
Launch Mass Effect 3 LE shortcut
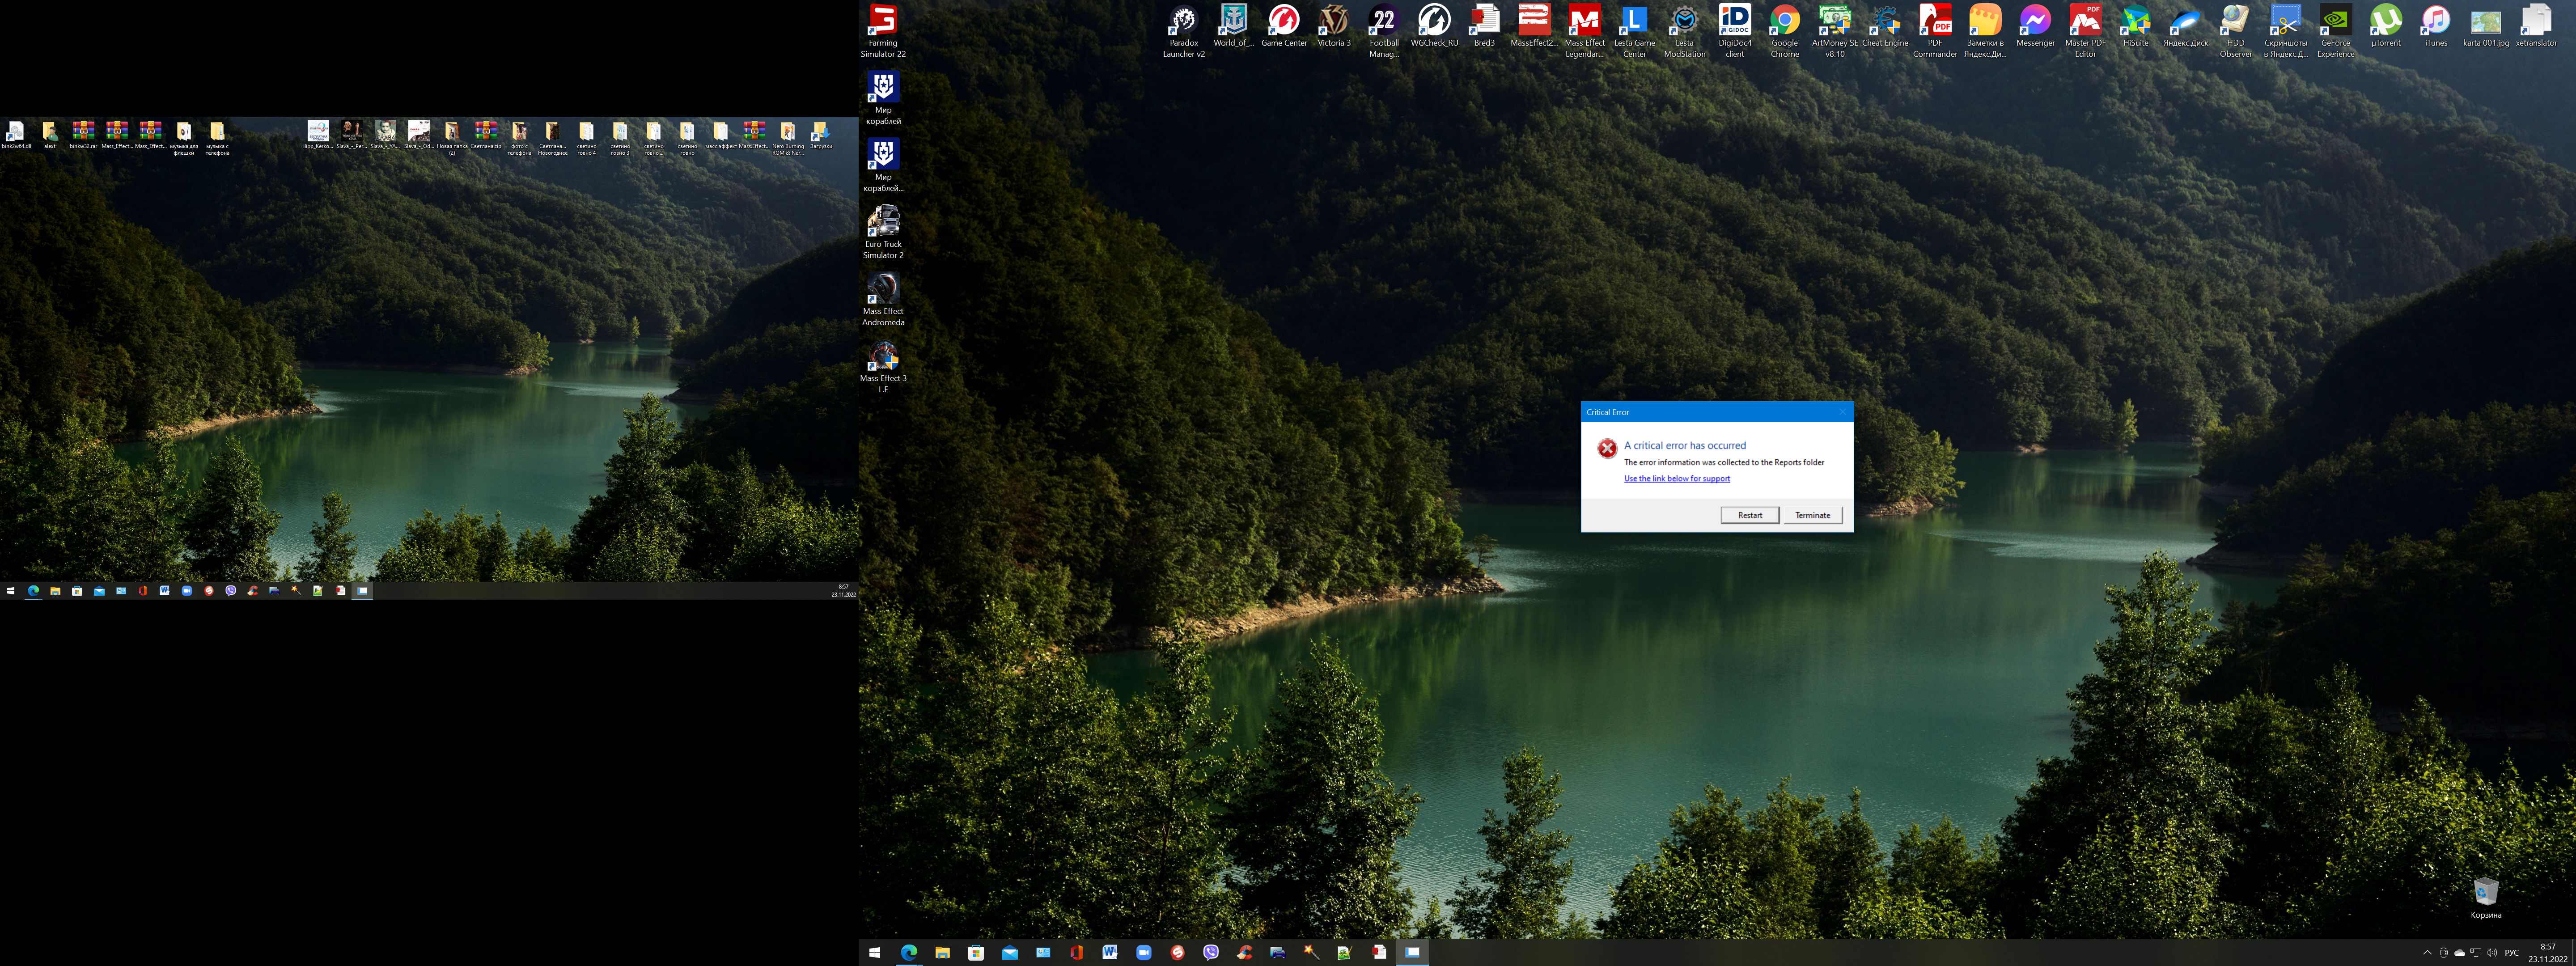[x=883, y=366]
